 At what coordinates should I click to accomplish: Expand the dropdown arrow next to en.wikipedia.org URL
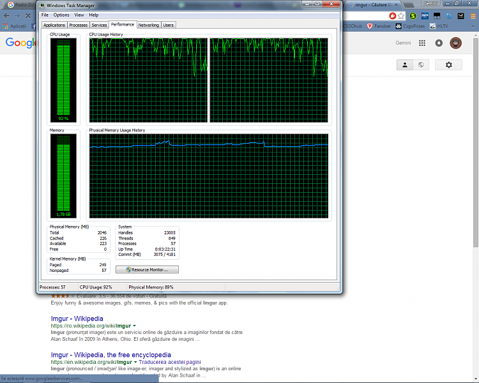coord(135,362)
